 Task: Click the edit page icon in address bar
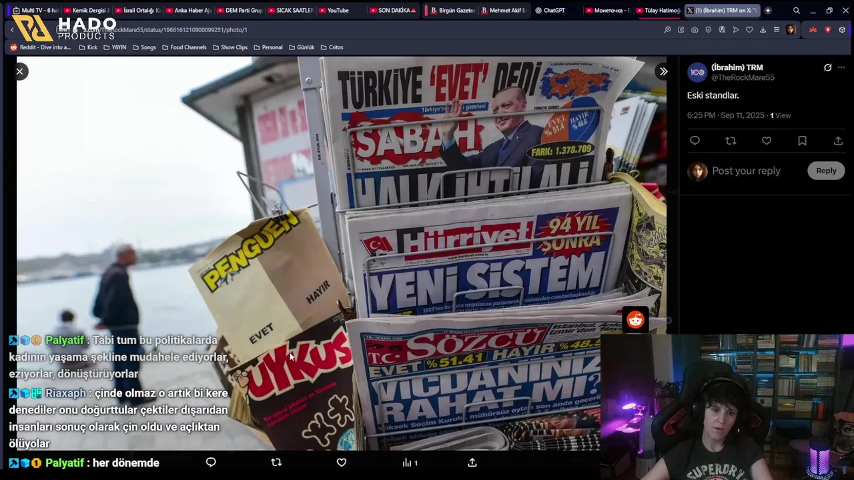681,29
